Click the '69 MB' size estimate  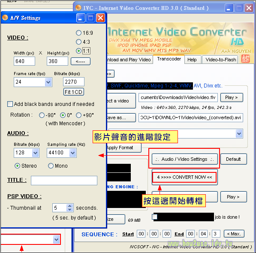click(134, 220)
